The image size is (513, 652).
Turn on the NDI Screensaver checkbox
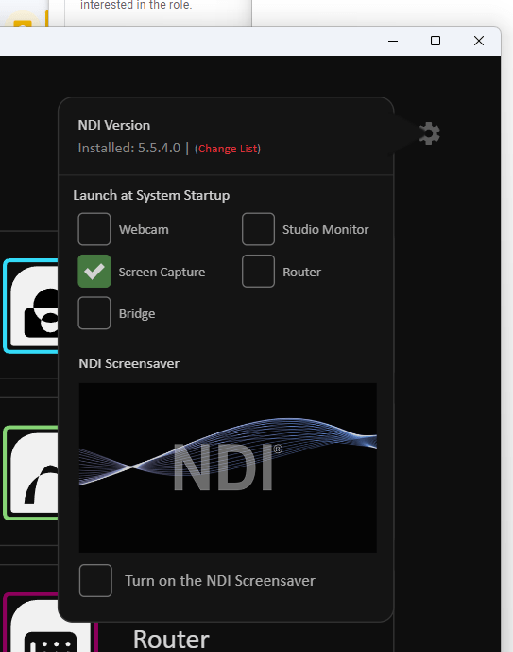(95, 580)
